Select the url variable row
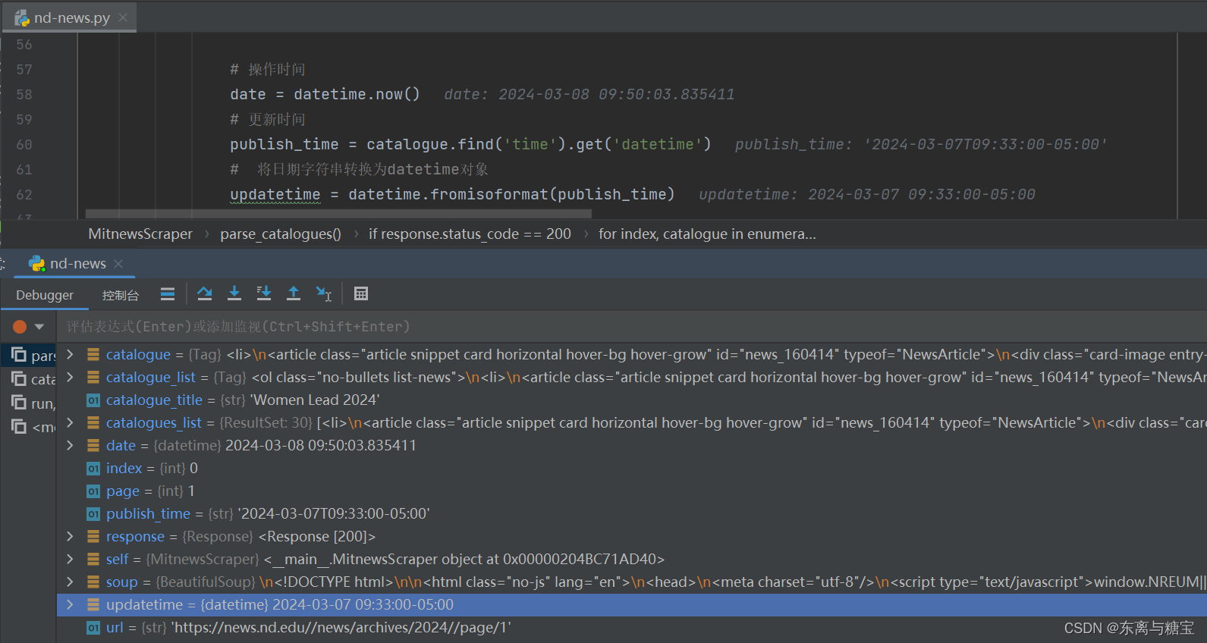The height and width of the screenshot is (643, 1207). tap(632, 627)
